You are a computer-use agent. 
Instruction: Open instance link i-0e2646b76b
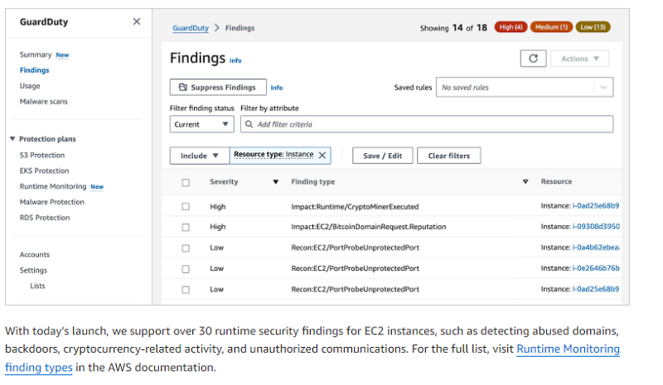(x=596, y=268)
